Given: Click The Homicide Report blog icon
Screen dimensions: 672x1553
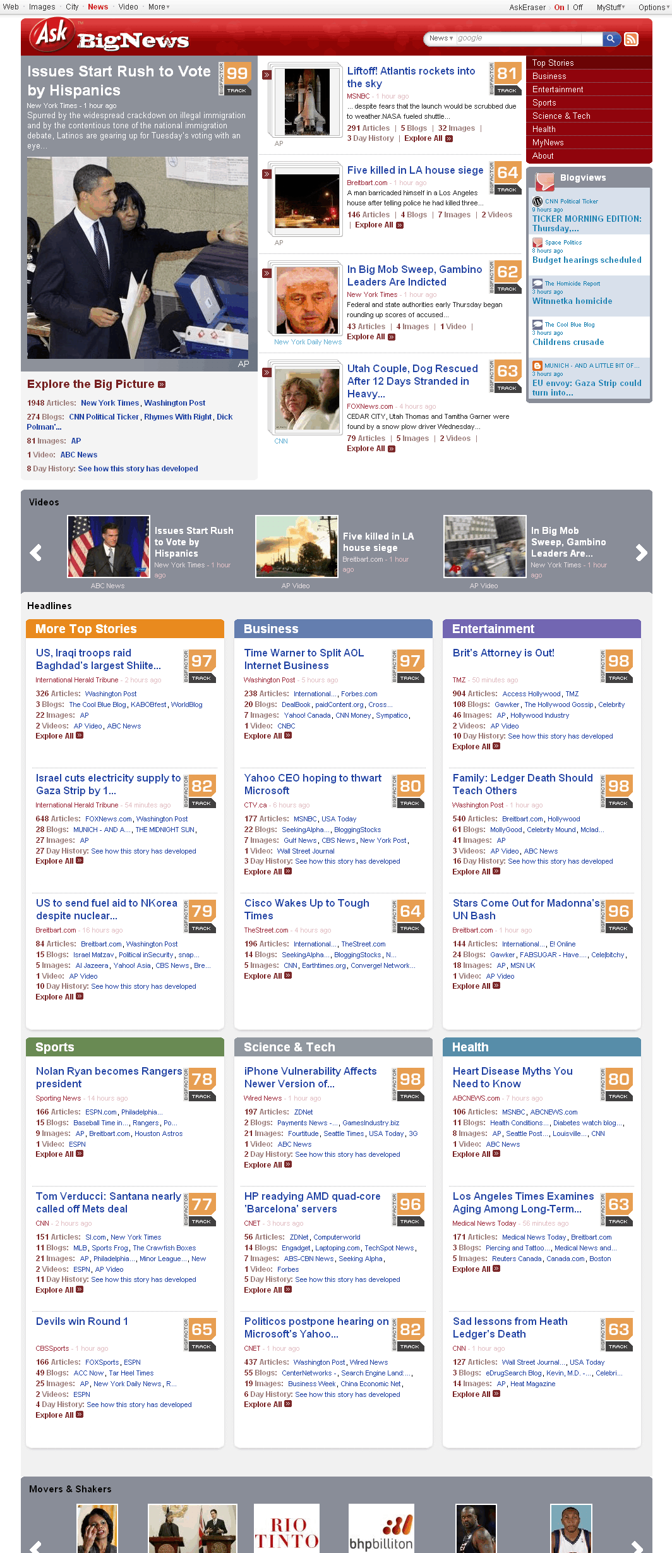Looking at the screenshot, I should (x=537, y=283).
